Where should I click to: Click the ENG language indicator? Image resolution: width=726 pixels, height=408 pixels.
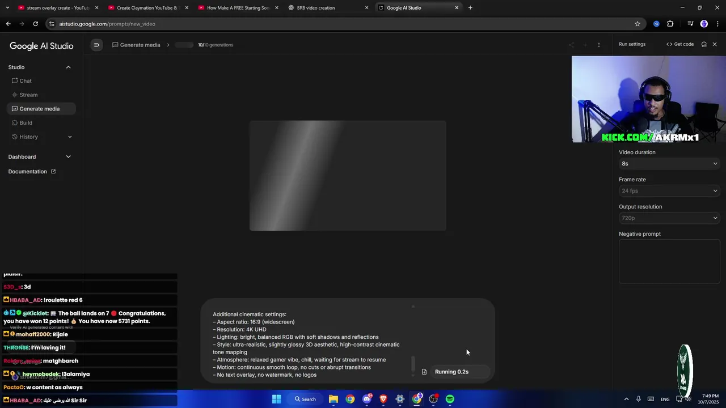click(x=665, y=399)
